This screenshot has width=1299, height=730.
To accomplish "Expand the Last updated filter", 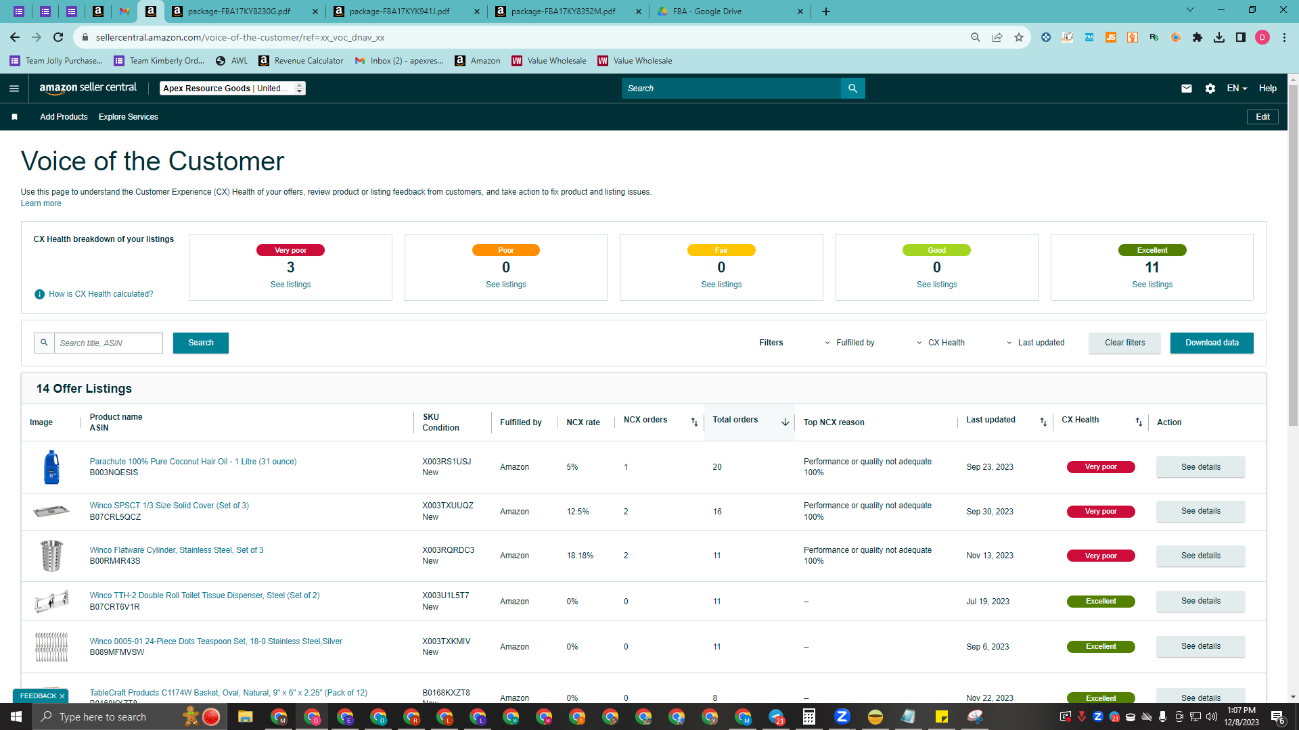I will [1035, 343].
